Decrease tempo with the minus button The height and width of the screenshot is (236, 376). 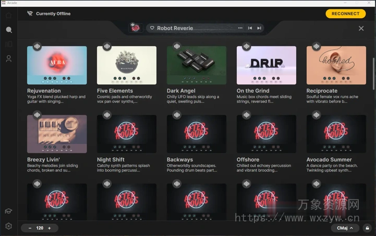pos(30,228)
